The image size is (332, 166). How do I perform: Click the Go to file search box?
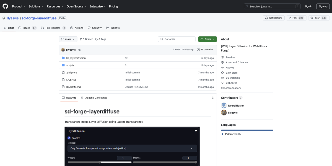177,39
